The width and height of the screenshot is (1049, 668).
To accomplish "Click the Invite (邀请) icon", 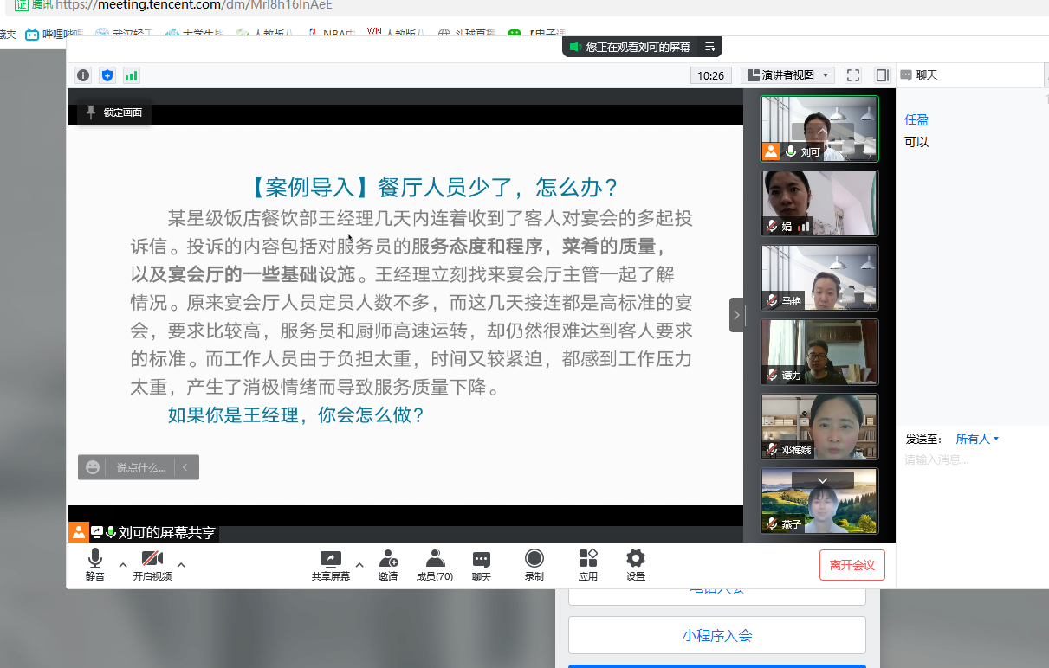I will [x=388, y=565].
